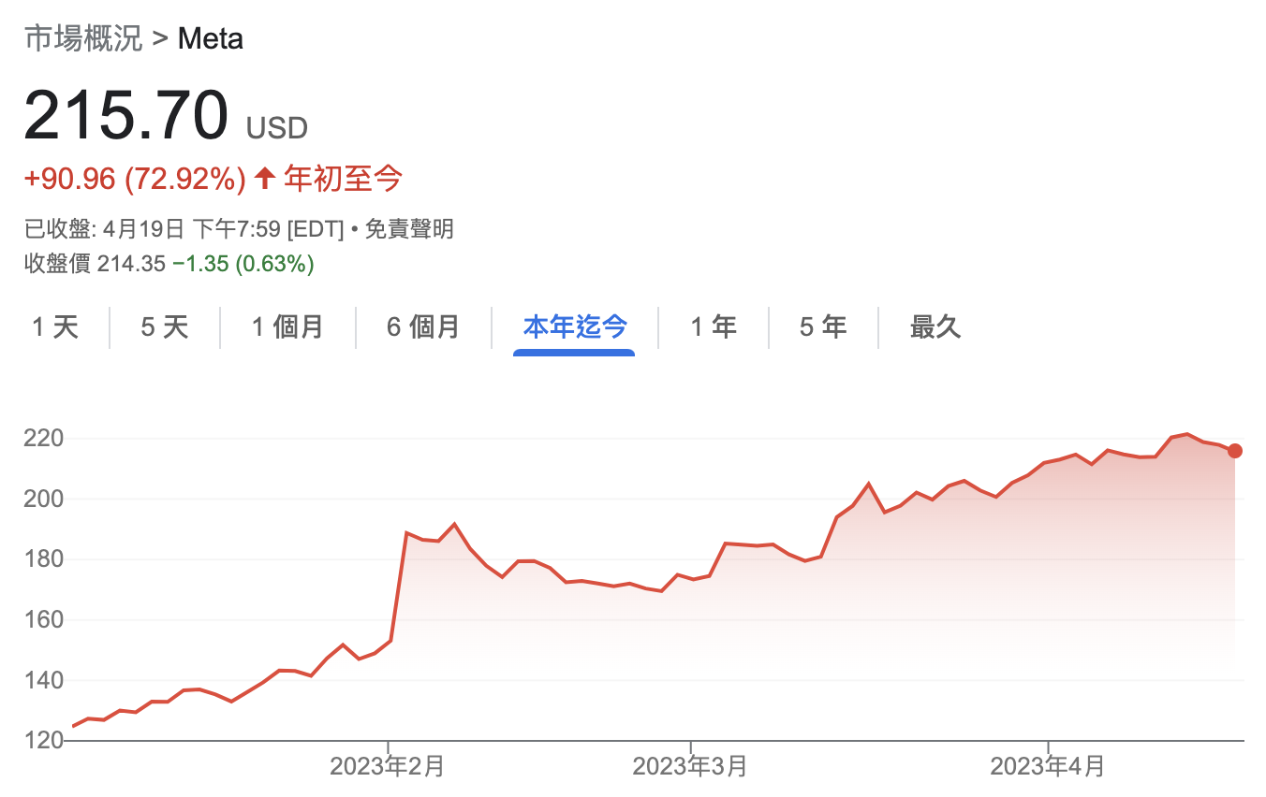1266x797 pixels.
Task: Click the USD currency label
Action: tap(276, 128)
